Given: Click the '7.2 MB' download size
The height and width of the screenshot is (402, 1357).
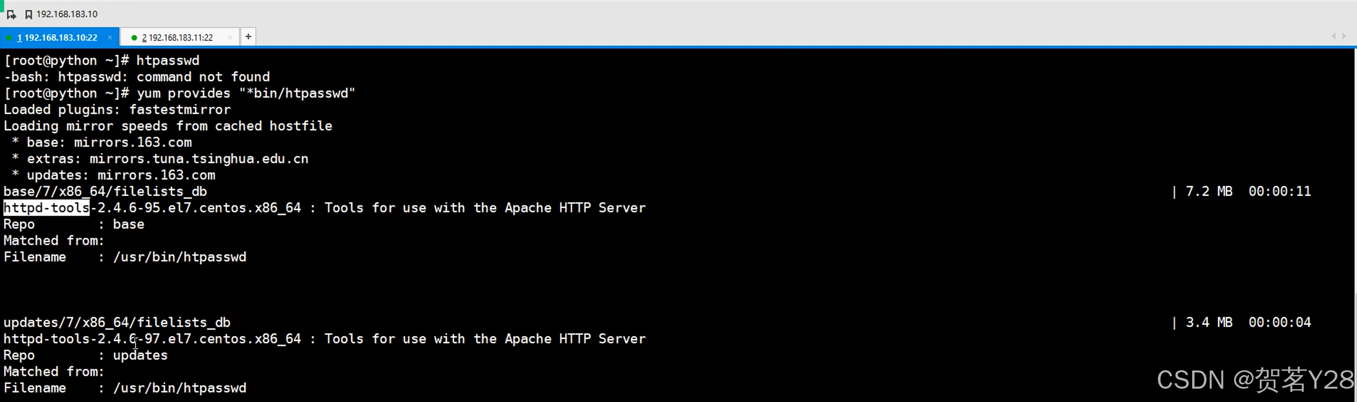Looking at the screenshot, I should pyautogui.click(x=1209, y=192).
